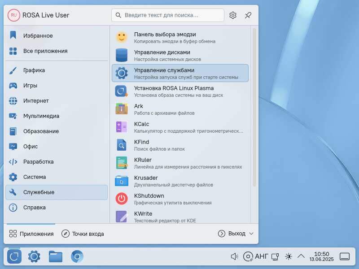Select the Графика category

[x=57, y=70]
